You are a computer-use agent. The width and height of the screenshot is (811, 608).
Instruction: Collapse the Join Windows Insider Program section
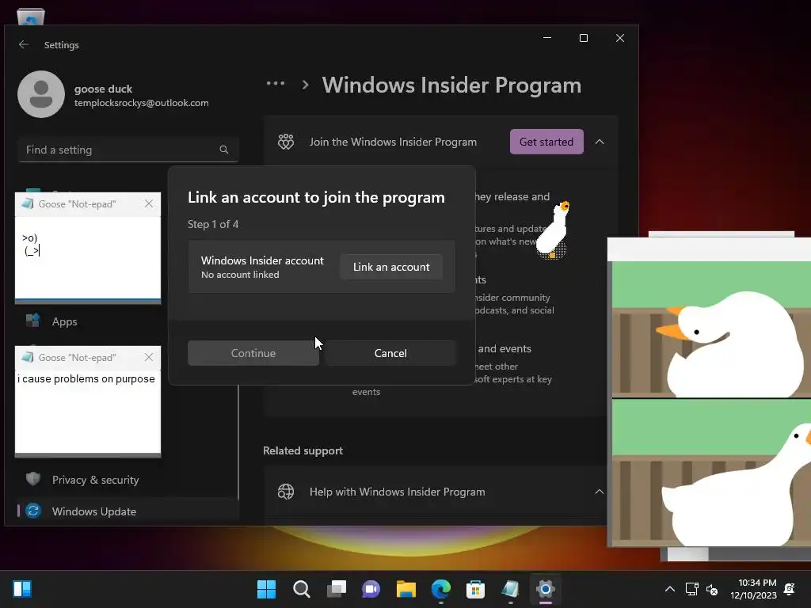(x=600, y=142)
